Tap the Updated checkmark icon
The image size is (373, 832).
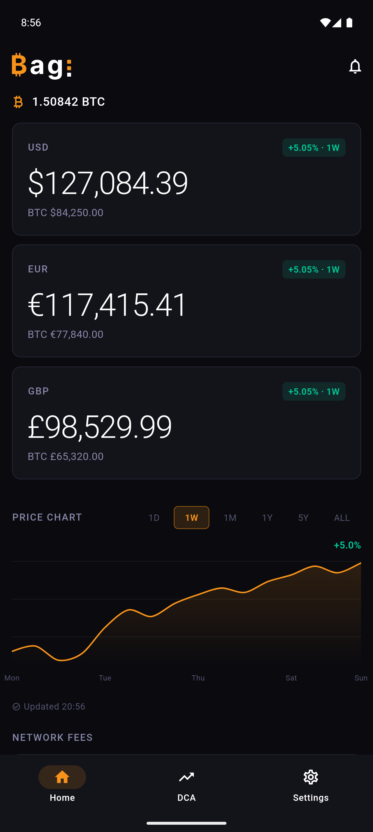[16, 707]
